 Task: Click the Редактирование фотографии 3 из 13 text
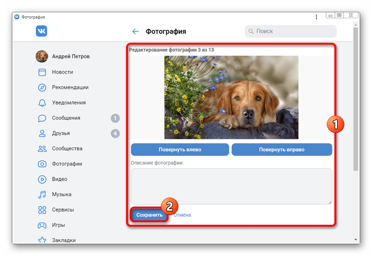click(x=171, y=50)
